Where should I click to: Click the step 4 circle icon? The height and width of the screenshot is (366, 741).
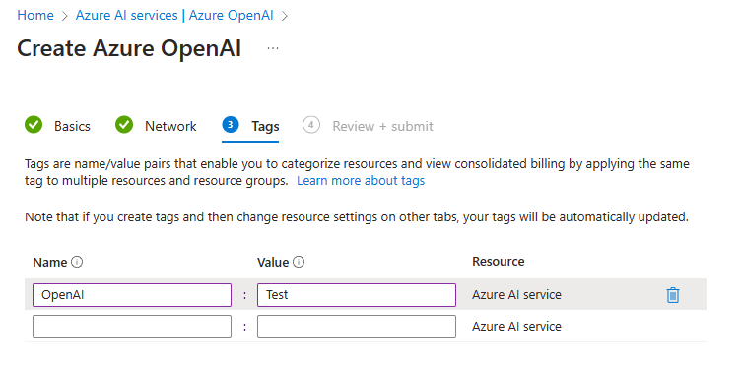tap(311, 125)
